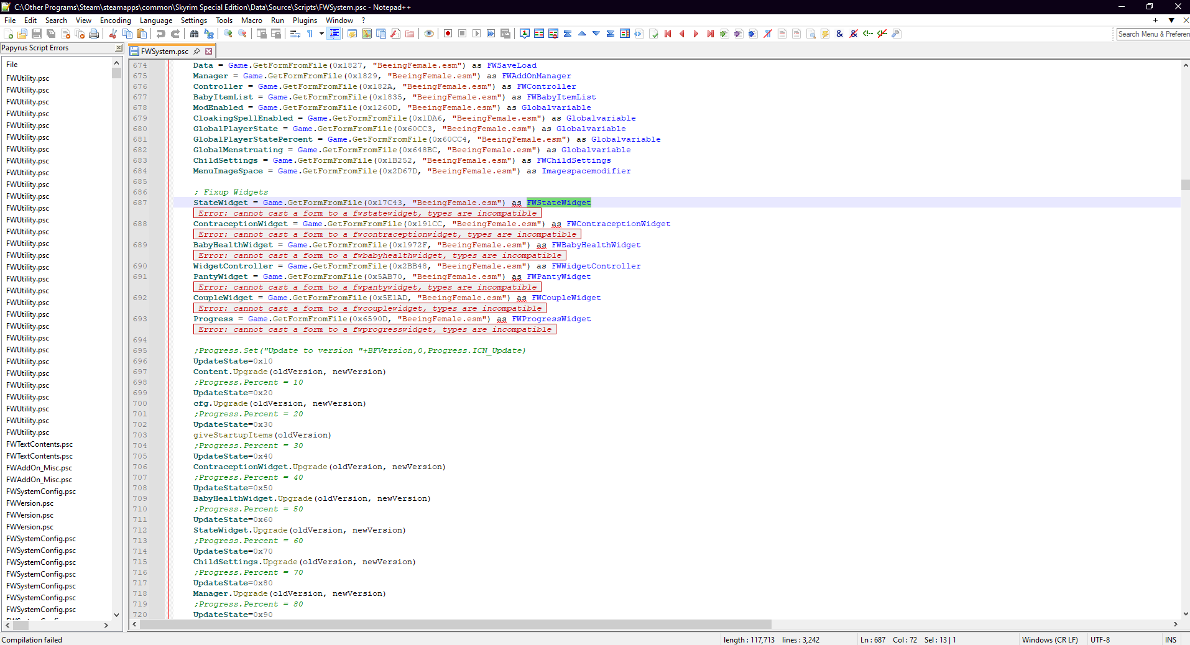Click the plus button at top right
Image resolution: width=1190 pixels, height=645 pixels.
[1156, 21]
